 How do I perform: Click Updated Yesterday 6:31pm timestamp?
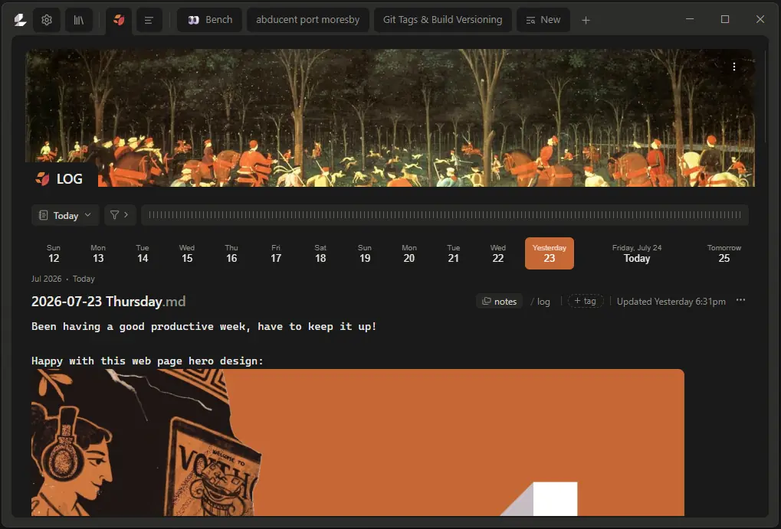pyautogui.click(x=671, y=302)
